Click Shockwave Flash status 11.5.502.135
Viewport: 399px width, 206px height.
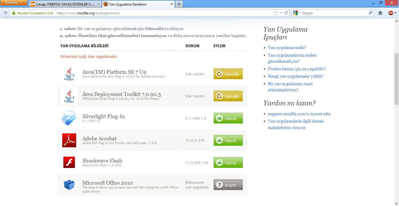coord(197,163)
